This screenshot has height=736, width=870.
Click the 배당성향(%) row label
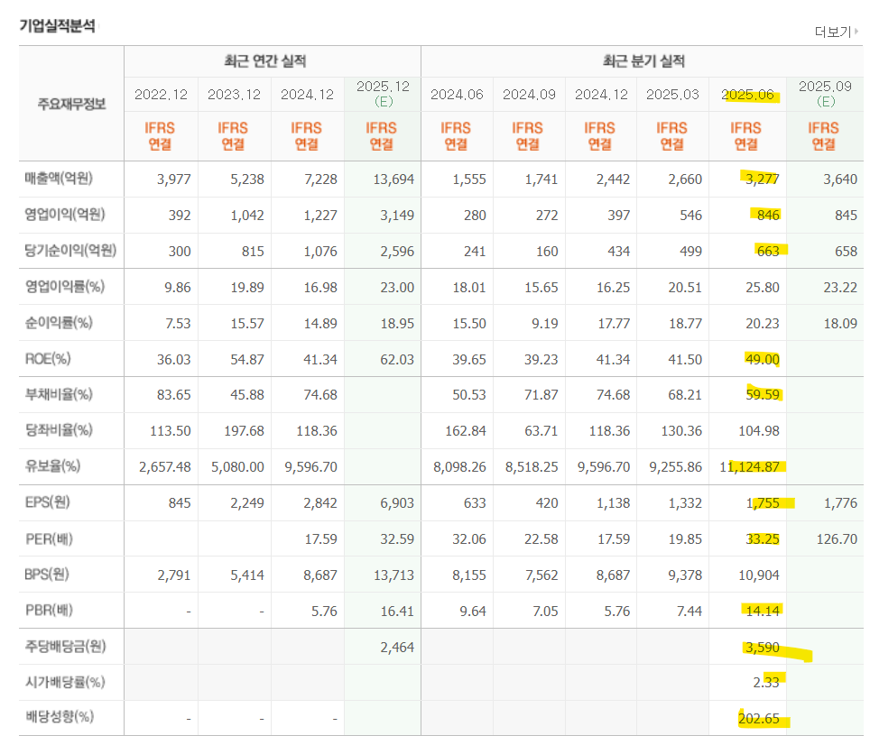(x=60, y=717)
